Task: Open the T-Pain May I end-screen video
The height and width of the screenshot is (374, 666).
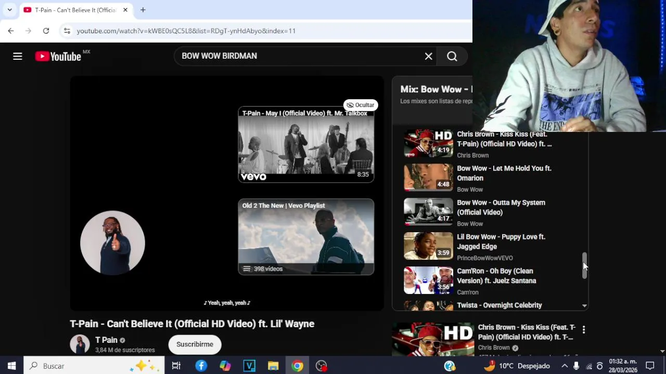Action: point(306,144)
